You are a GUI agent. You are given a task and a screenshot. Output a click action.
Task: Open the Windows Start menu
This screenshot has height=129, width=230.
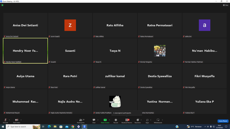tap(3, 126)
